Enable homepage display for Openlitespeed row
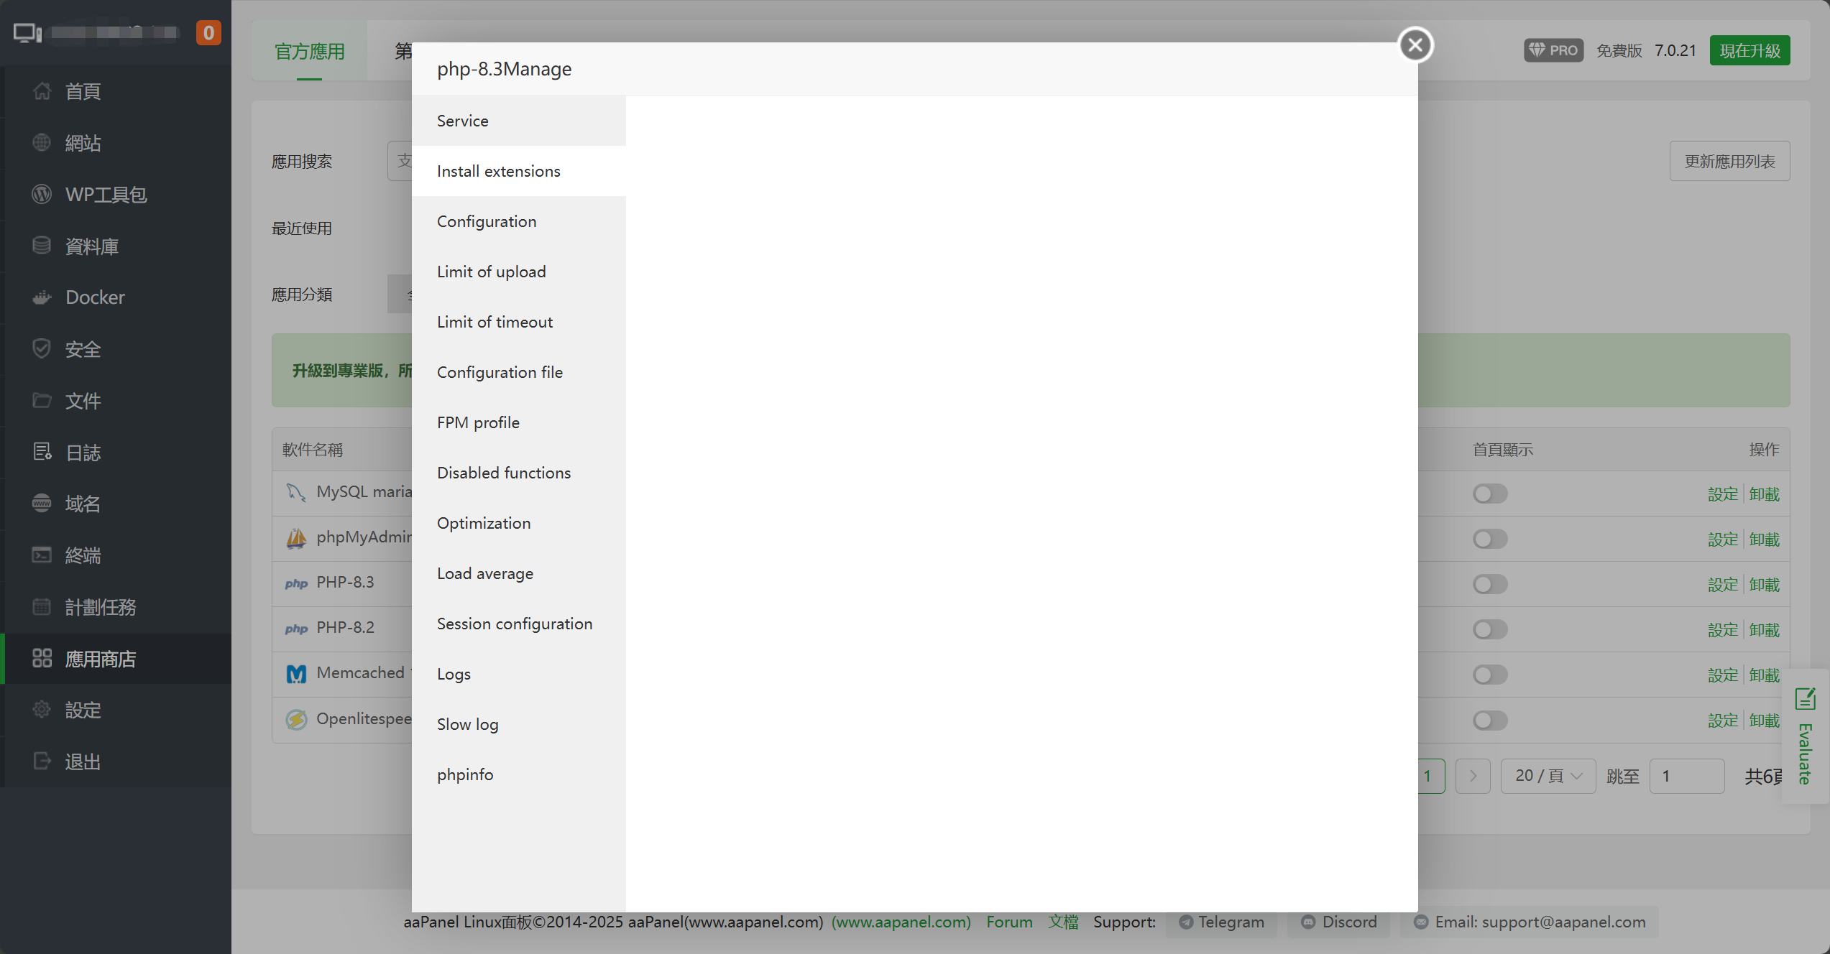 pyautogui.click(x=1489, y=721)
